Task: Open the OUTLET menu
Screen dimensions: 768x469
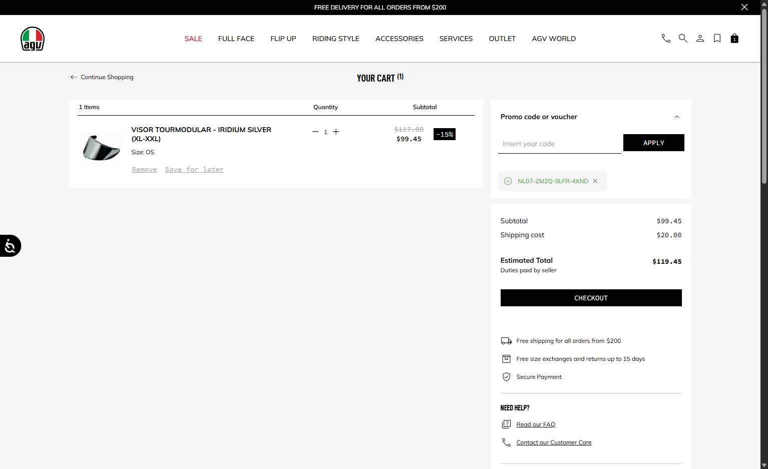Action: pos(502,39)
